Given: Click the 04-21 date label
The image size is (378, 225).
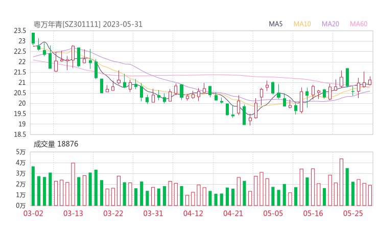Looking at the screenshot, I should 233,213.
